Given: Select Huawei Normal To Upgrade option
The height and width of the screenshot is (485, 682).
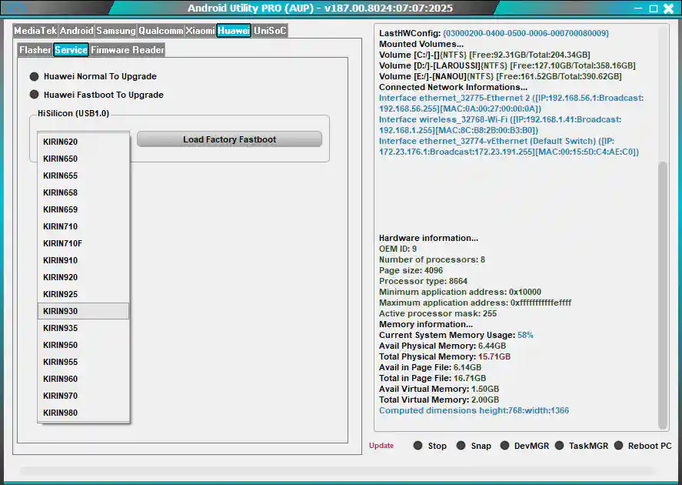Looking at the screenshot, I should (x=93, y=77).
